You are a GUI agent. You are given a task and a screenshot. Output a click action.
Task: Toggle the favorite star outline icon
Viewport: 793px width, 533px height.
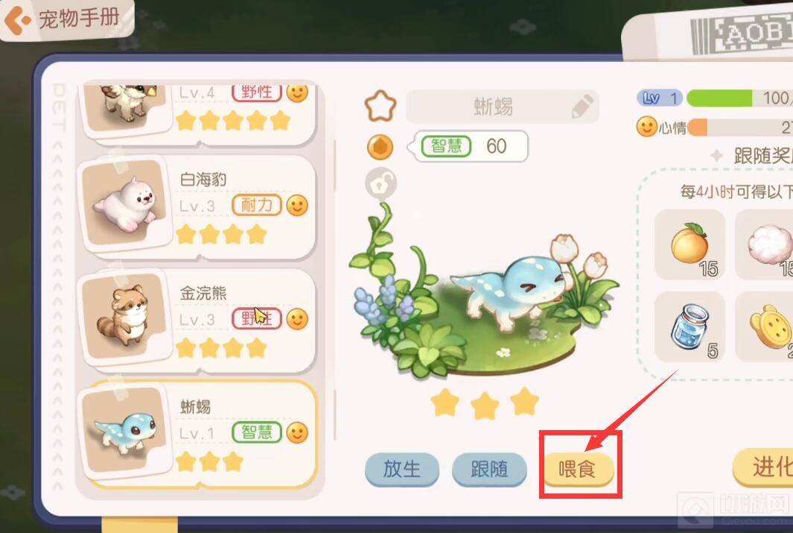(x=380, y=106)
